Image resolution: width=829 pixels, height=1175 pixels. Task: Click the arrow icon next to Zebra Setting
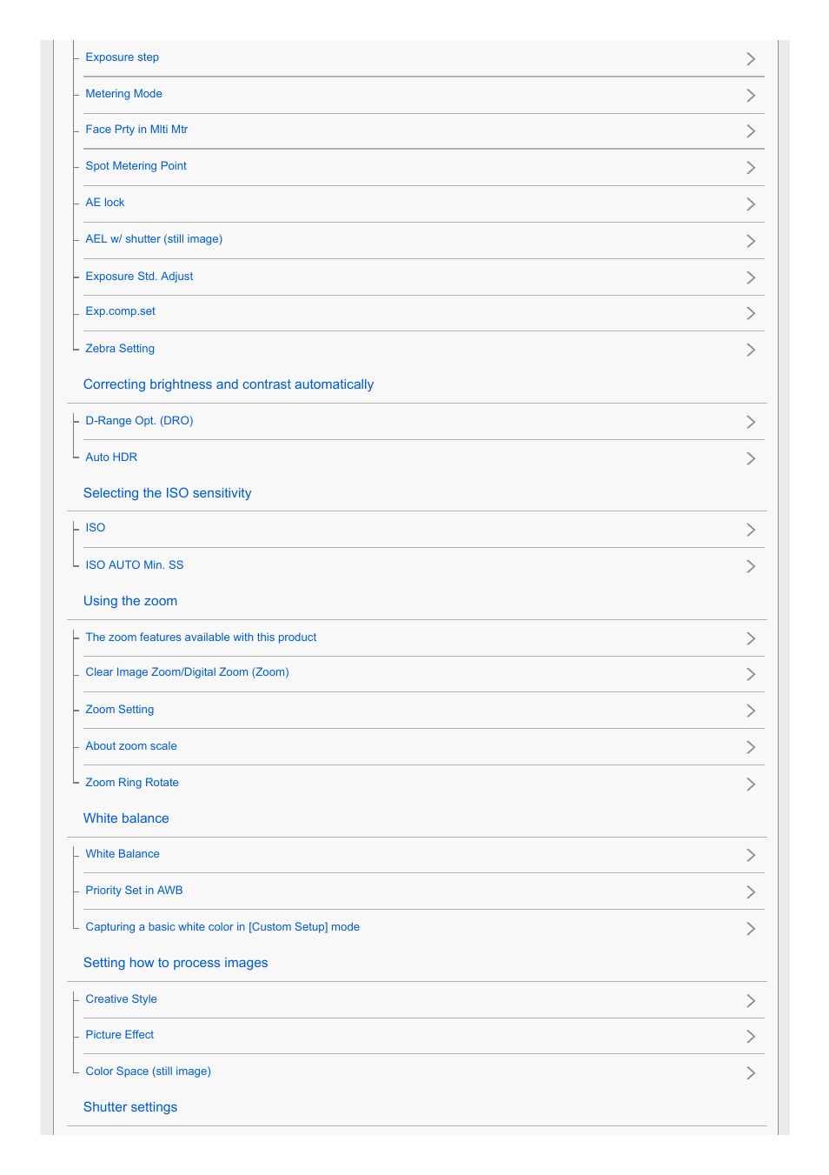751,350
